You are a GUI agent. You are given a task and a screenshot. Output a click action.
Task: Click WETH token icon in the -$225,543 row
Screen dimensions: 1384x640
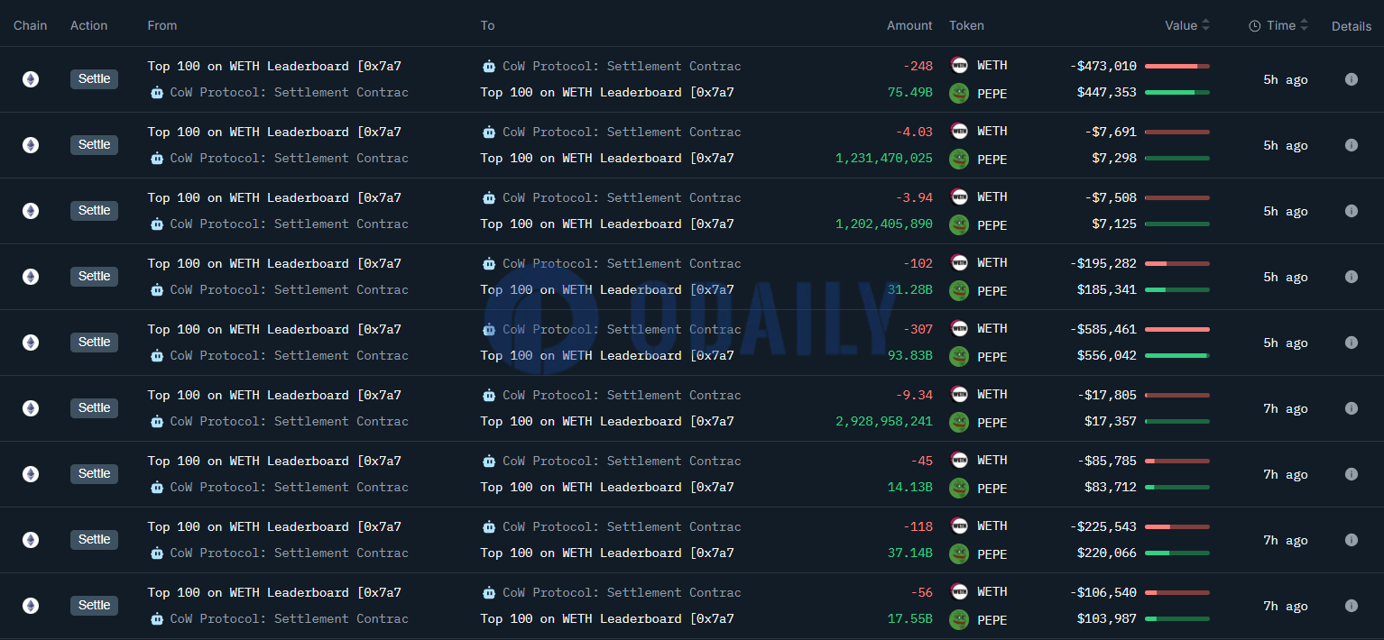point(959,526)
